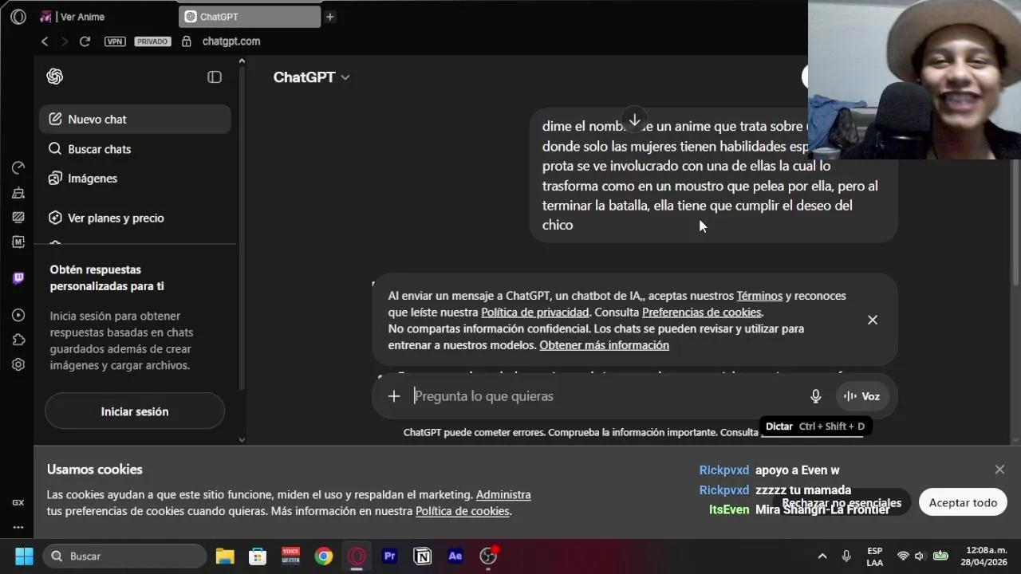Open Política de privacidad link

(x=535, y=313)
